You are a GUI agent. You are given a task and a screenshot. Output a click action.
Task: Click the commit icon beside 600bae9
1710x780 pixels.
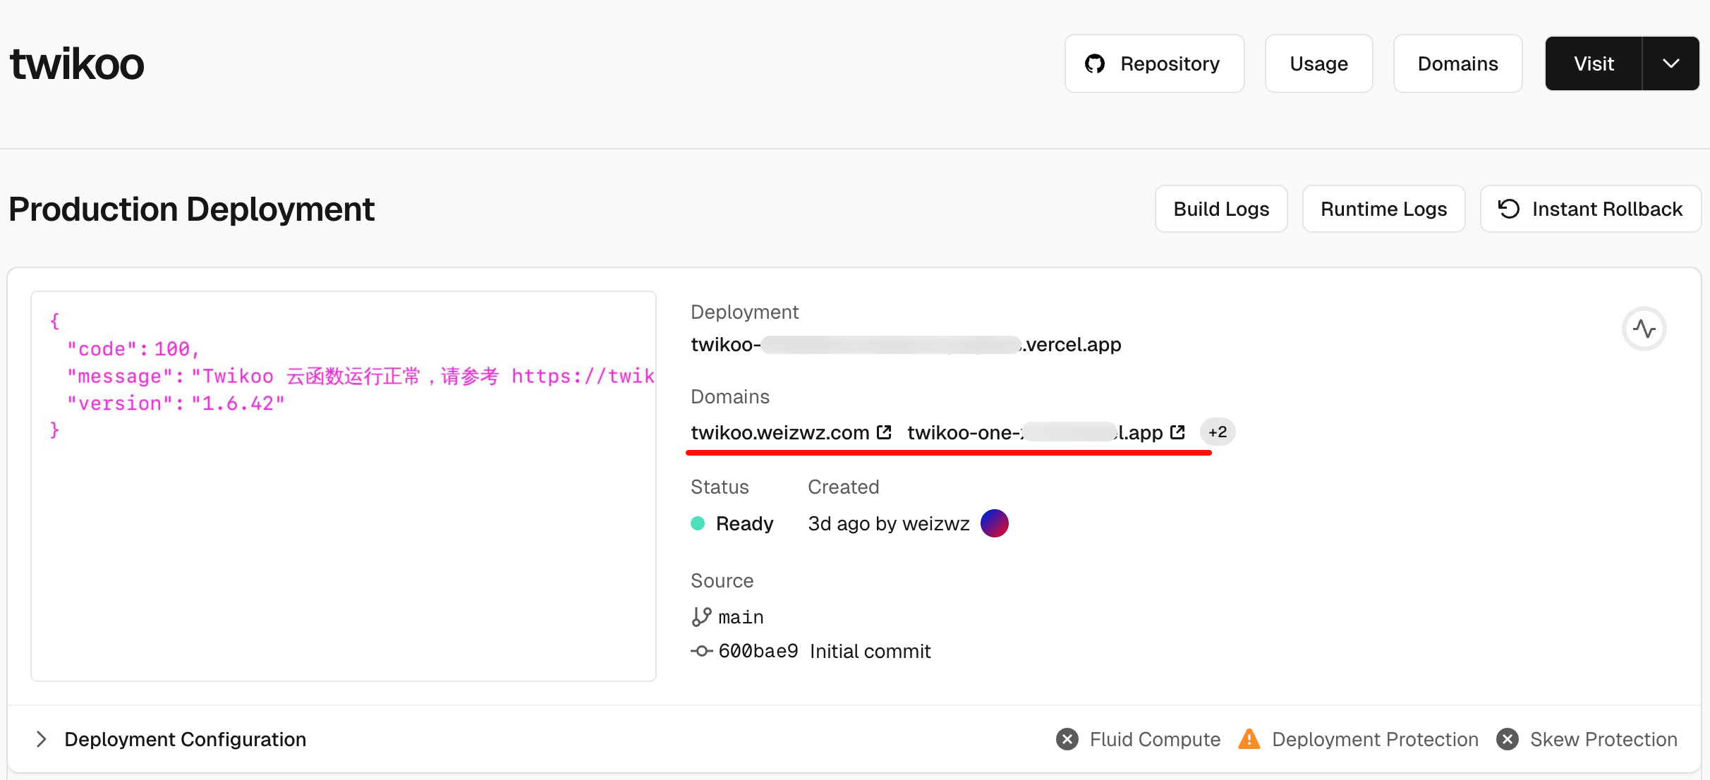(x=701, y=651)
